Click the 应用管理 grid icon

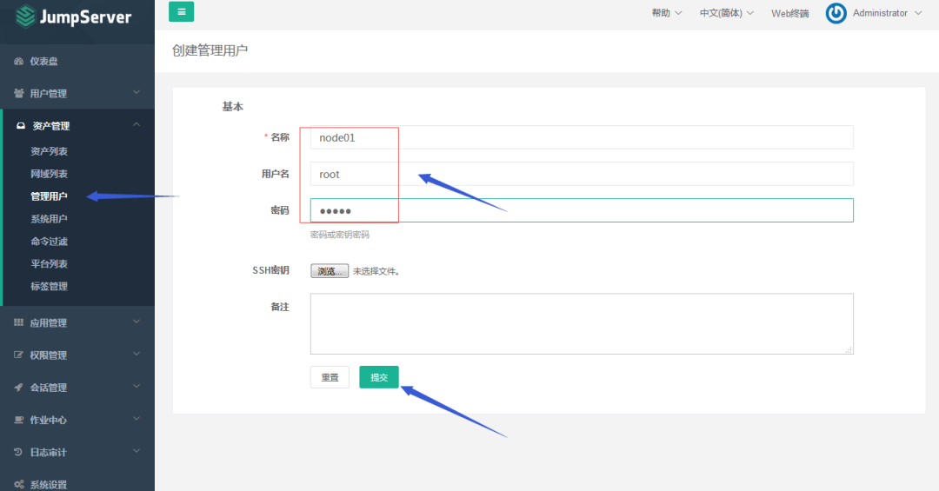(19, 322)
